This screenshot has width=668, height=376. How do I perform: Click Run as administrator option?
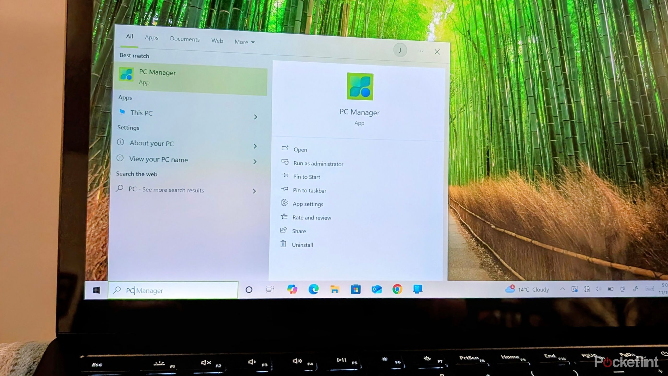pos(318,164)
